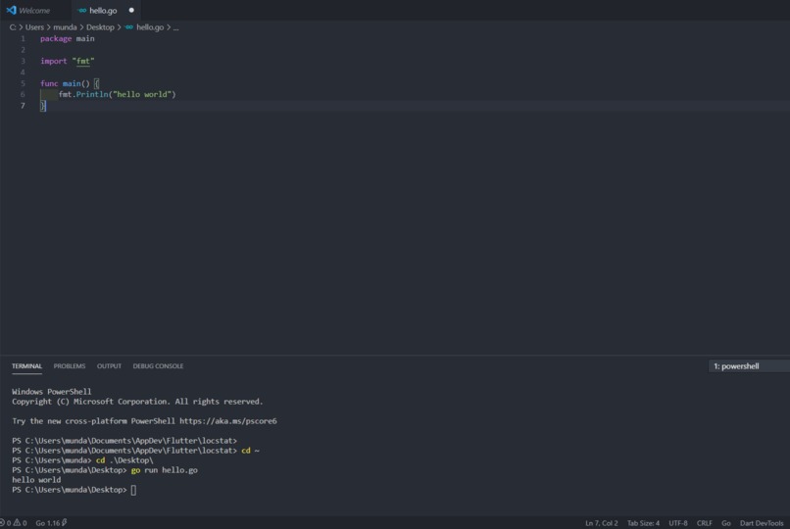Click line number 1 in the gutter
Image resolution: width=790 pixels, height=529 pixels.
[x=23, y=39]
